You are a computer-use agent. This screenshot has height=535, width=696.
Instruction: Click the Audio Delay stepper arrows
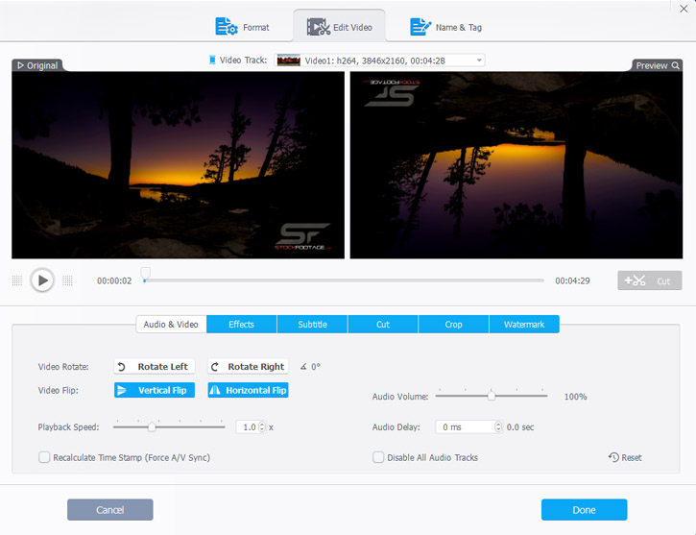coord(498,427)
